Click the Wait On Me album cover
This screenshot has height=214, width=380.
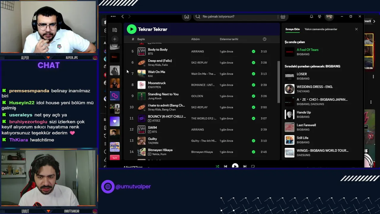click(142, 74)
